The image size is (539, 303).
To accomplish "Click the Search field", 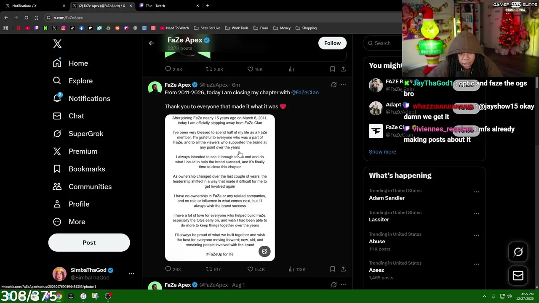I will [383, 43].
